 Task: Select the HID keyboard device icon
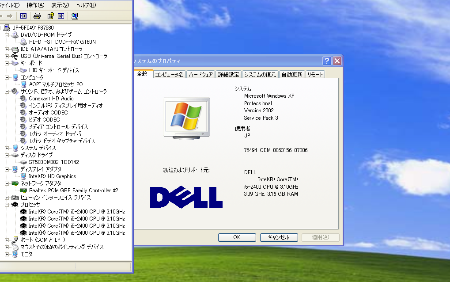[x=23, y=70]
